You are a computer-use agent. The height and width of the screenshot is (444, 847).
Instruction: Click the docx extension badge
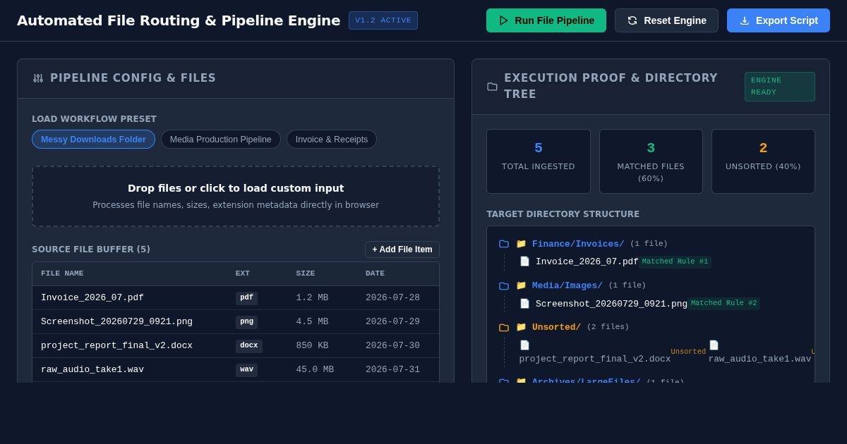249,346
